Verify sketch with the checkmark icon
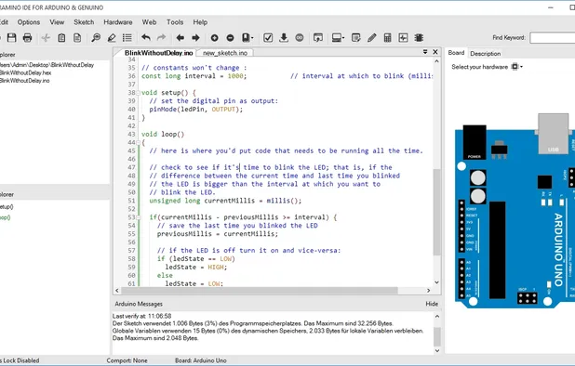575x366 pixels. click(268, 38)
